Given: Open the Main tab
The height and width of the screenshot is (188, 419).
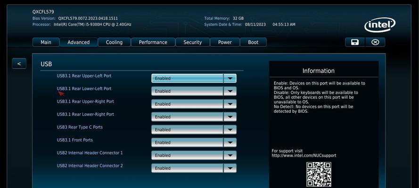Looking at the screenshot, I should point(46,42).
